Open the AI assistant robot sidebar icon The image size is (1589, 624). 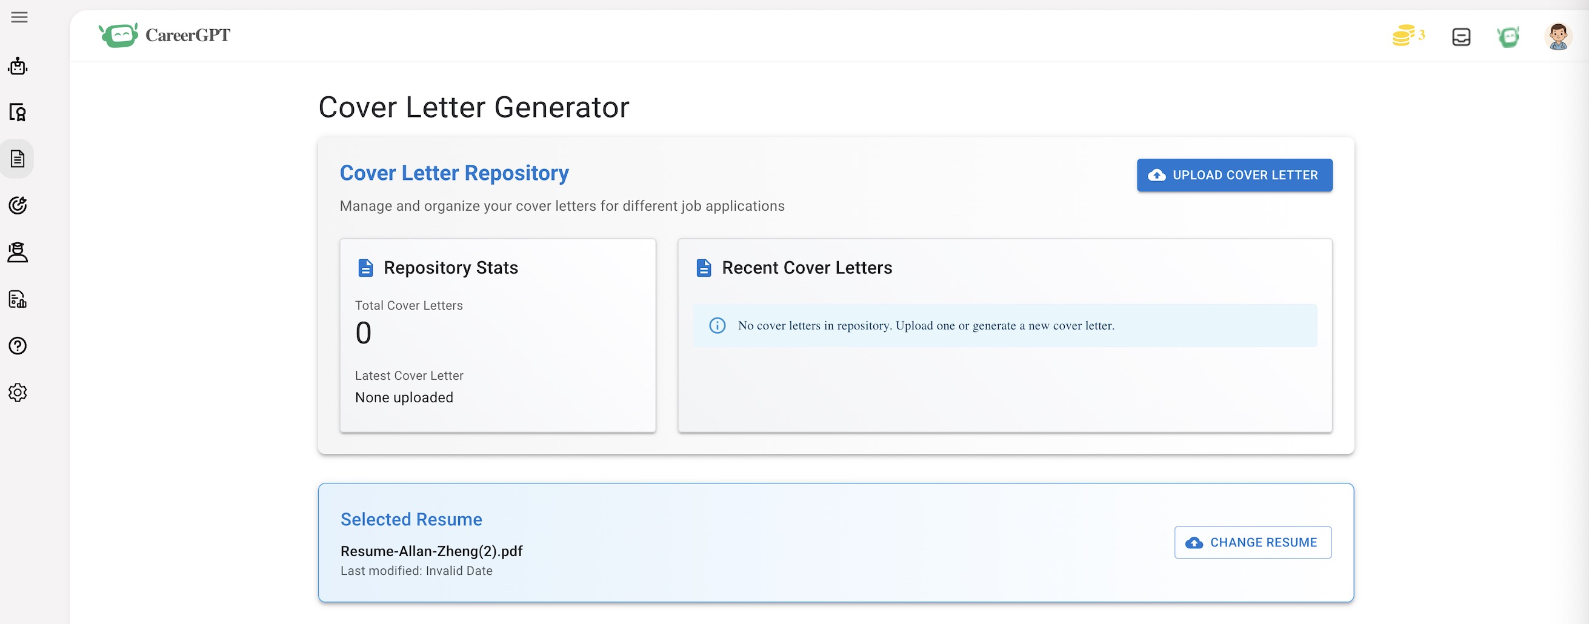pyautogui.click(x=17, y=67)
